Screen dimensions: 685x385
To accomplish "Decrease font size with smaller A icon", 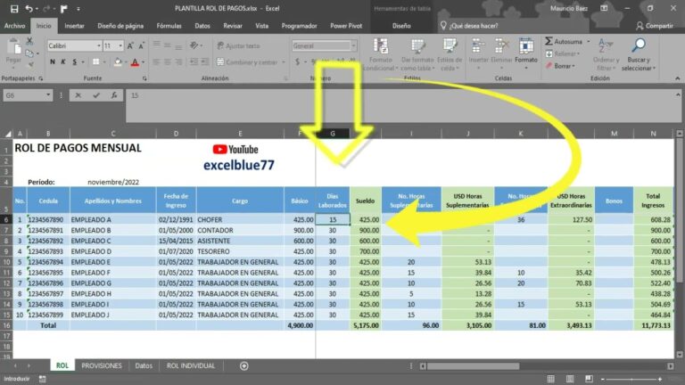I will click(x=141, y=45).
